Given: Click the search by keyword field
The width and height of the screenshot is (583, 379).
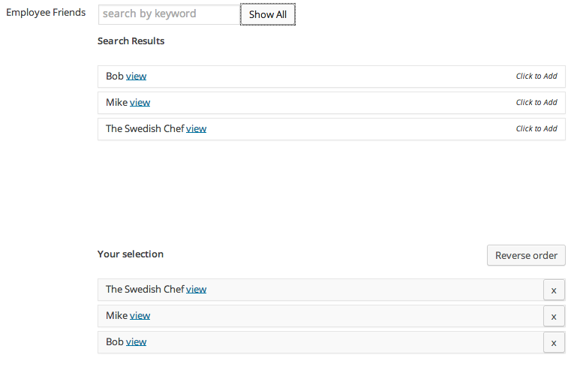Looking at the screenshot, I should [169, 14].
